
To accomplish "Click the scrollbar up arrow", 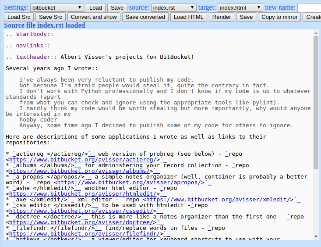I will click(x=316, y=33).
